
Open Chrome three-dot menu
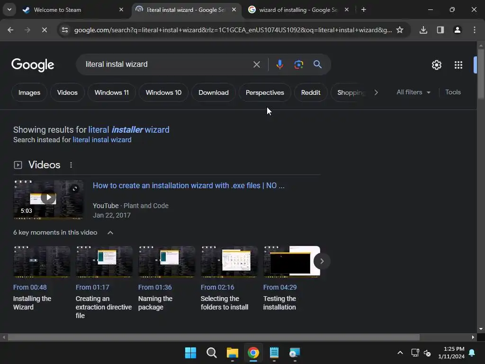(475, 30)
